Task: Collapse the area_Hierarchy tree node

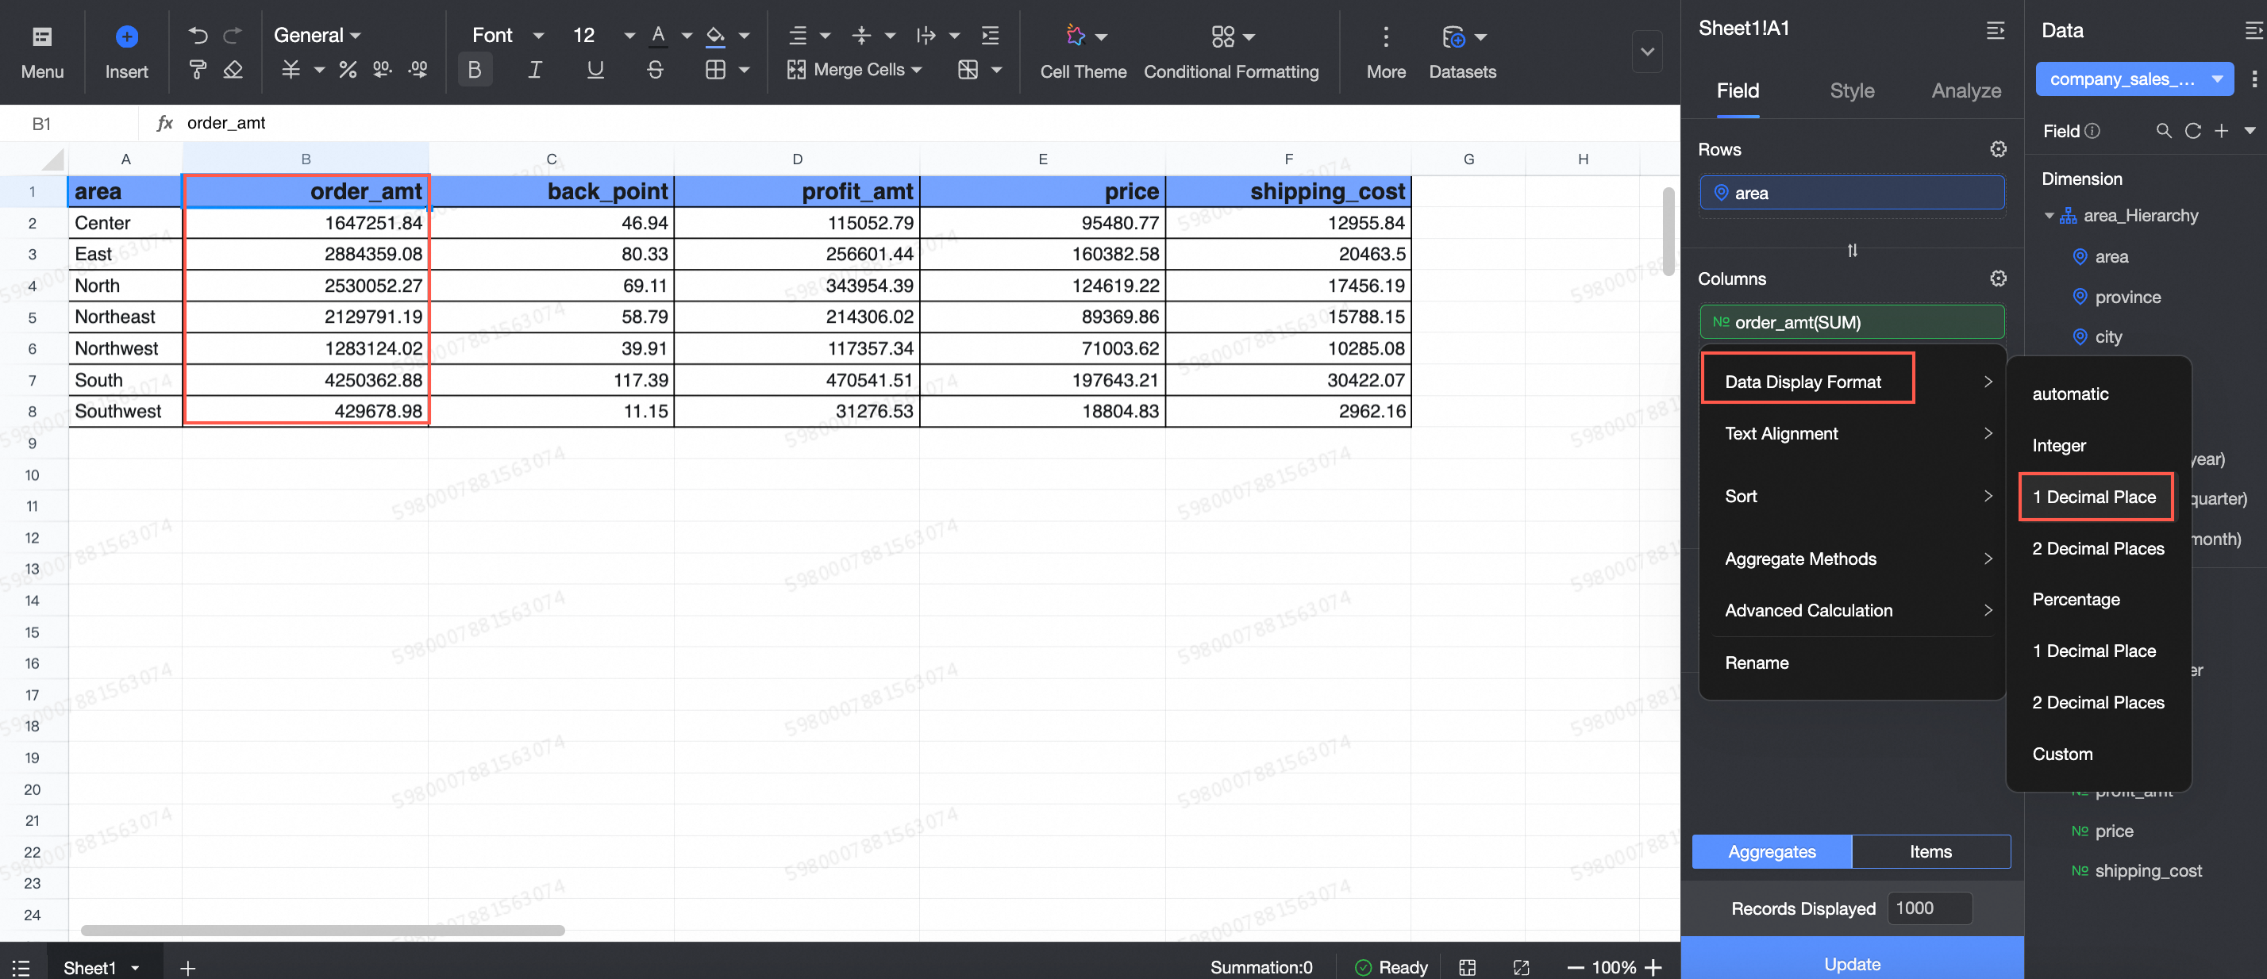Action: tap(2049, 216)
